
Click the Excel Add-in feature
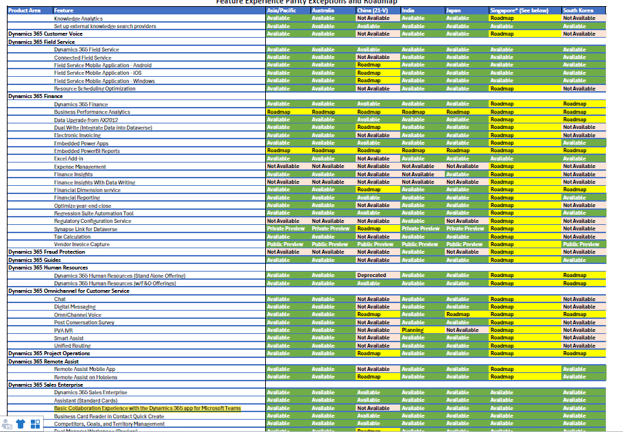pyautogui.click(x=69, y=158)
